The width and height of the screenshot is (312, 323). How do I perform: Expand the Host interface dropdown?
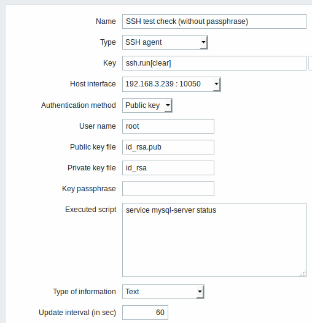171,84
